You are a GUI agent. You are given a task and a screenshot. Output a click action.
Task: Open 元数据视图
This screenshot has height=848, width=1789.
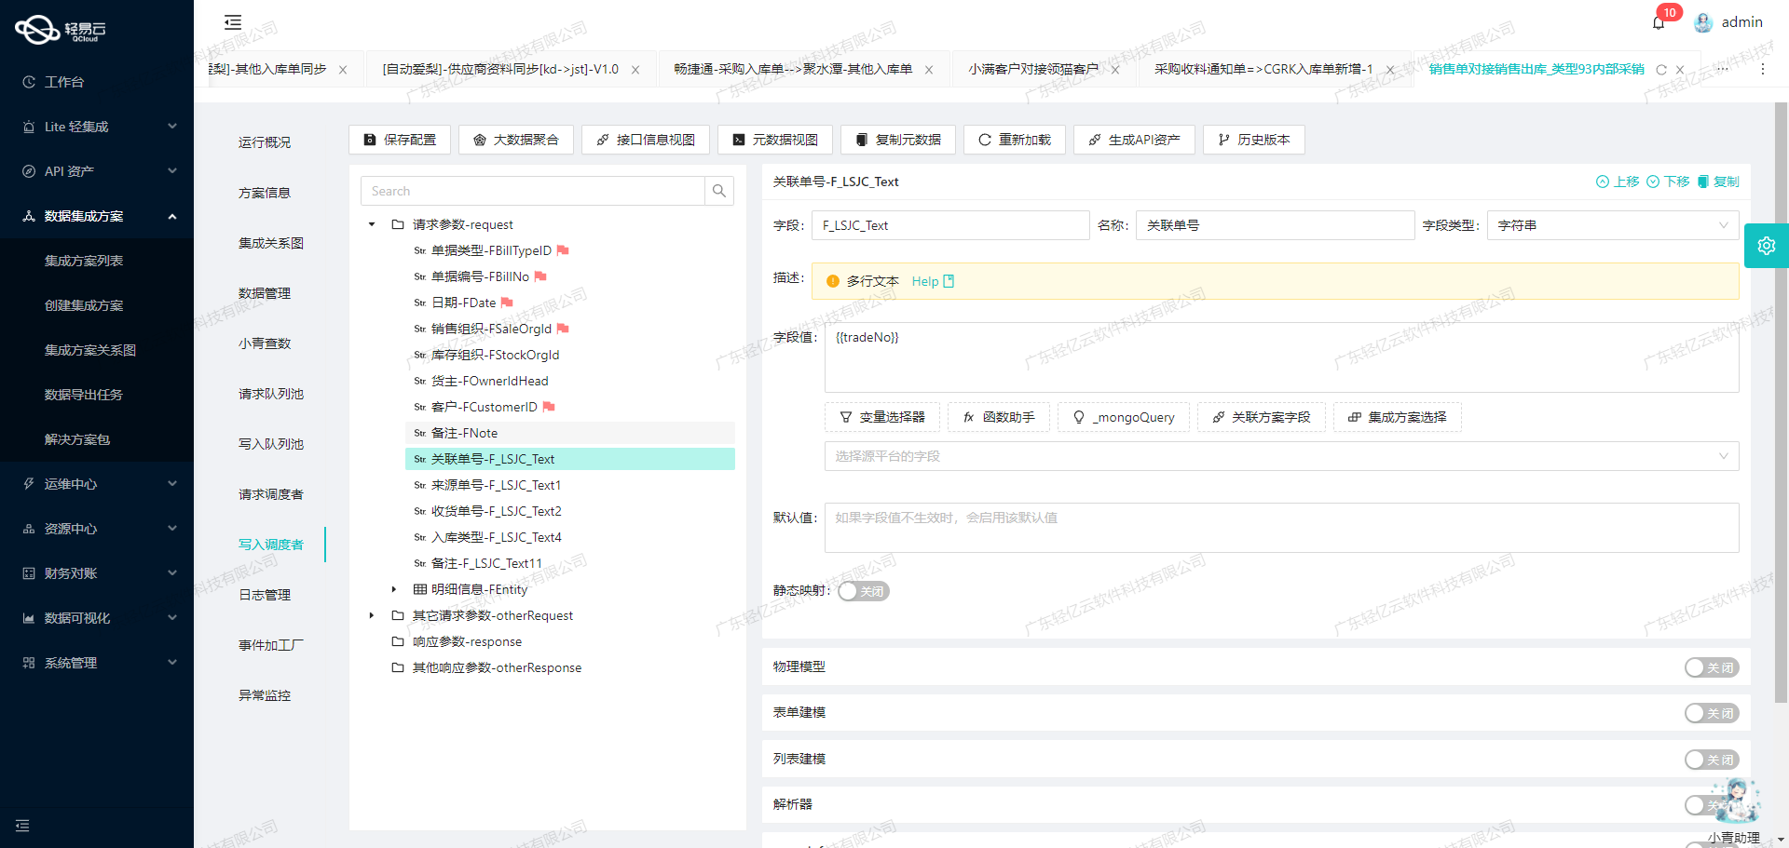775,140
